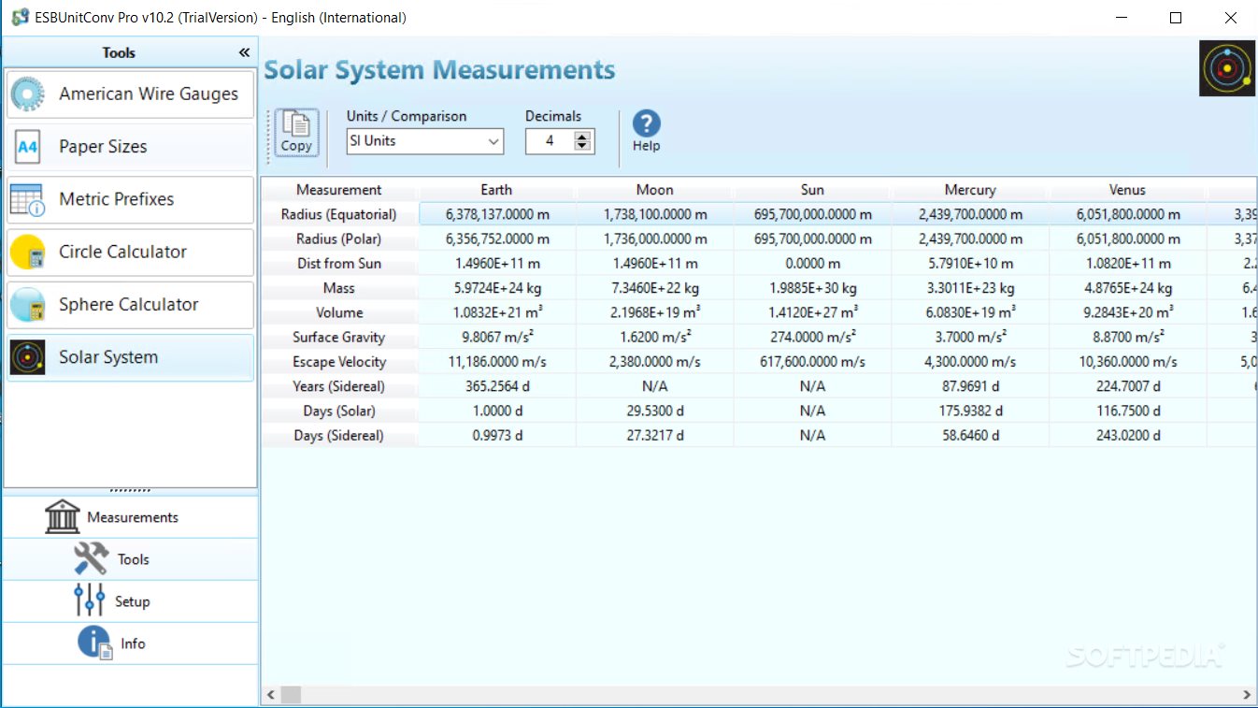This screenshot has width=1258, height=708.
Task: Select the Escape Velocity row label
Action: coord(339,362)
